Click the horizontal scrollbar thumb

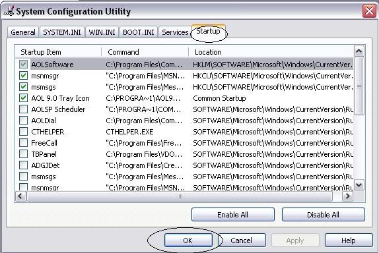[x=180, y=196]
